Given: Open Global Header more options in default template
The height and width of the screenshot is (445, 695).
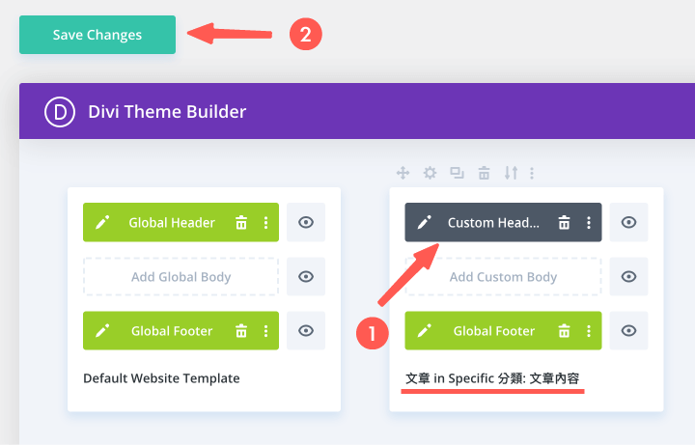Looking at the screenshot, I should pyautogui.click(x=266, y=222).
